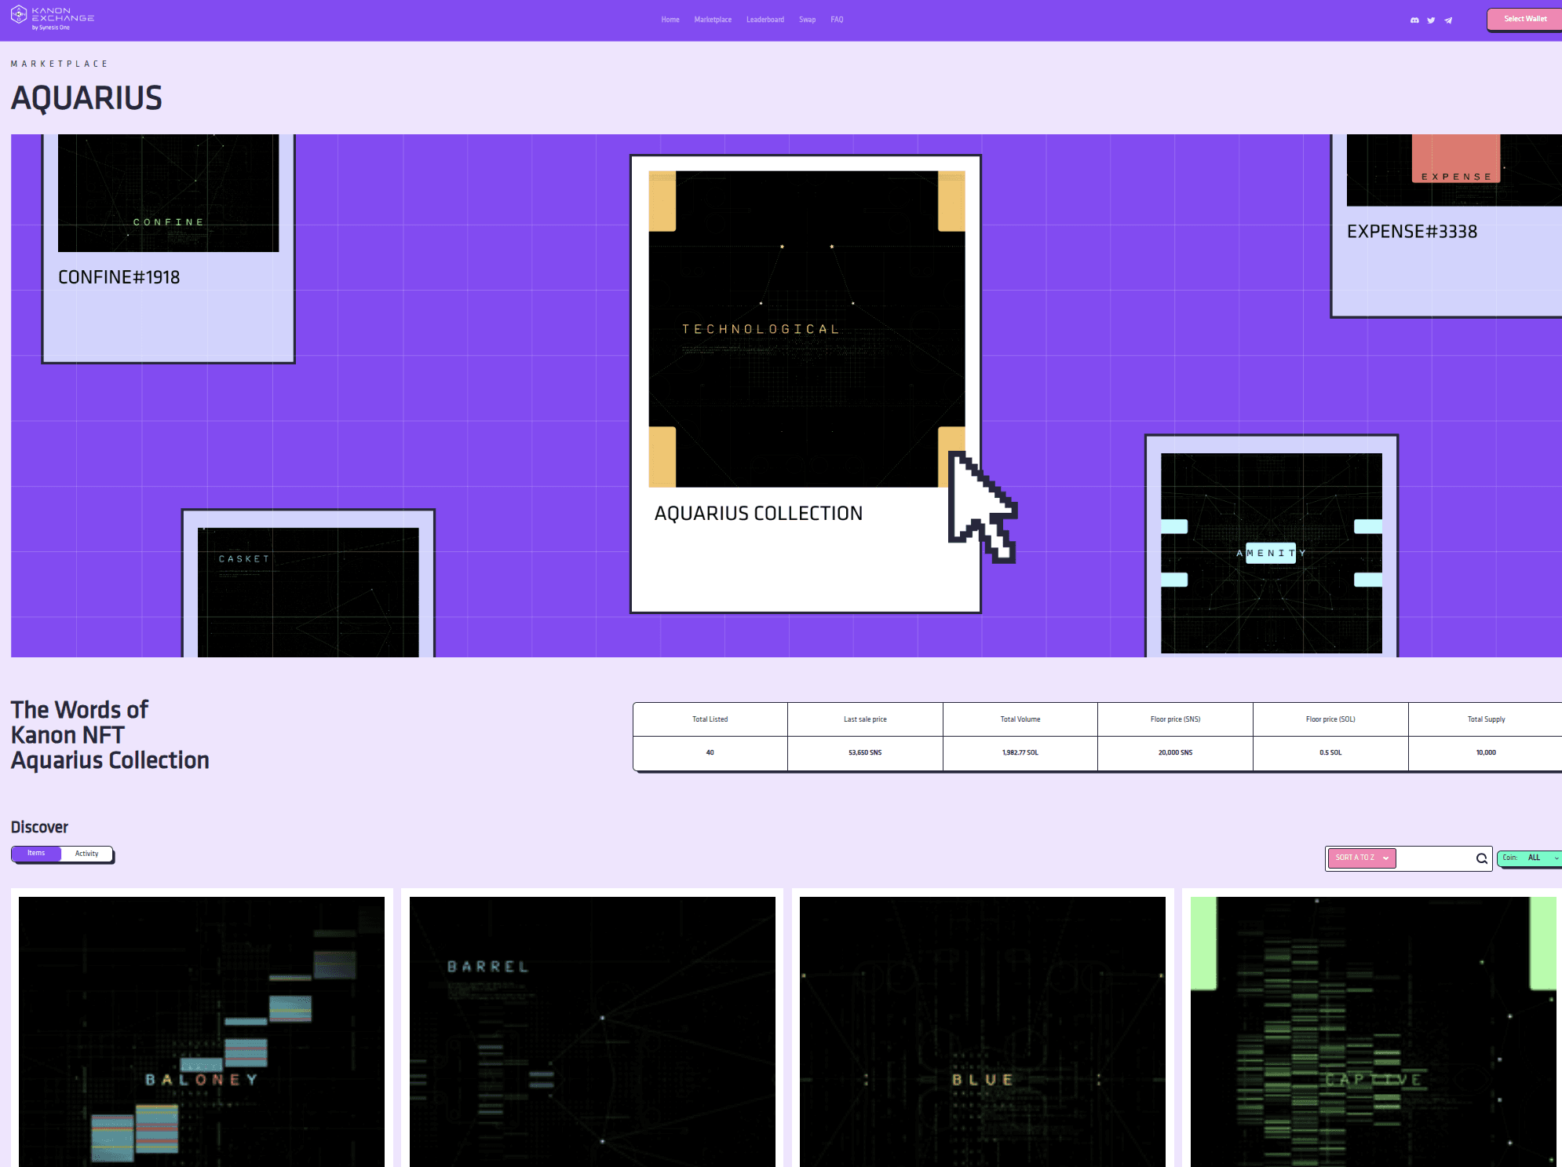Click the Home nav link
The width and height of the screenshot is (1562, 1167).
[x=670, y=20]
